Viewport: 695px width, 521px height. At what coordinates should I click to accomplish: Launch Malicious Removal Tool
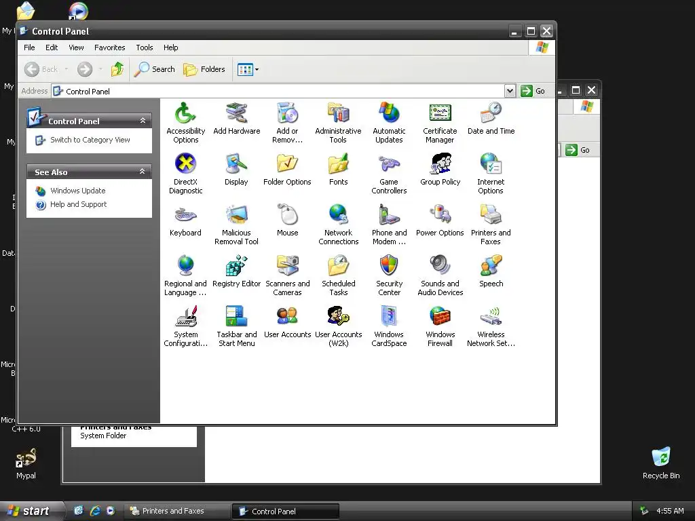236,225
